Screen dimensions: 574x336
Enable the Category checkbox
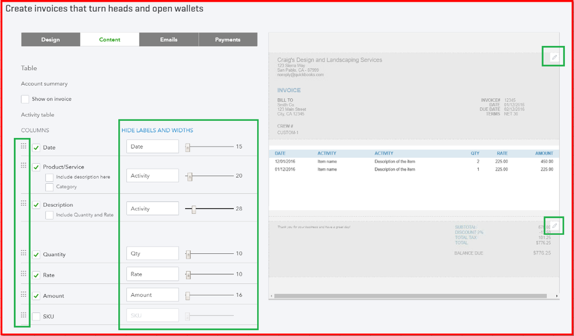click(x=49, y=187)
